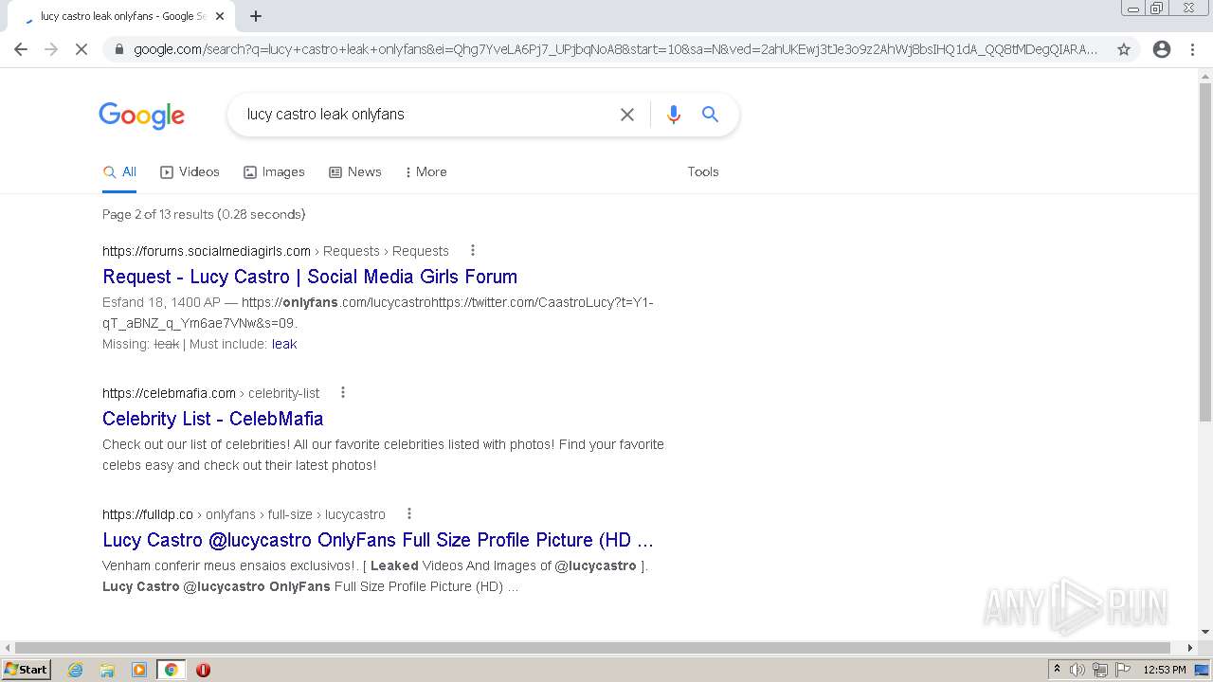Open Celebrity List - CelebMafia result

pyautogui.click(x=213, y=419)
